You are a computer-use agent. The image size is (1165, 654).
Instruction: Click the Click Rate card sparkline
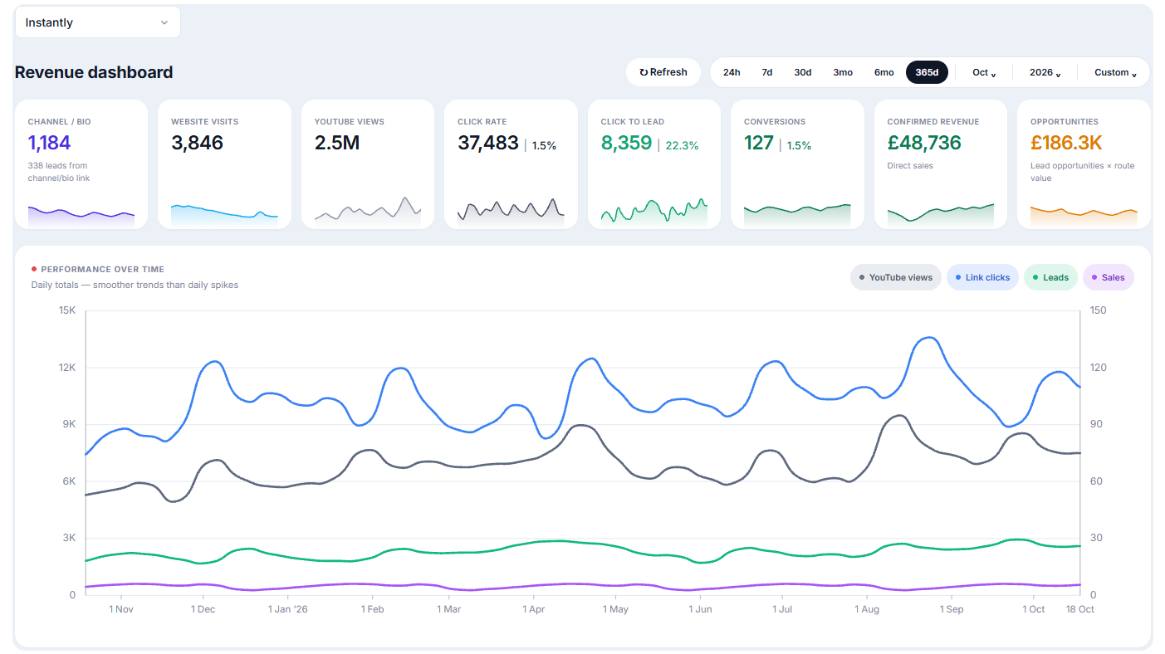point(511,212)
